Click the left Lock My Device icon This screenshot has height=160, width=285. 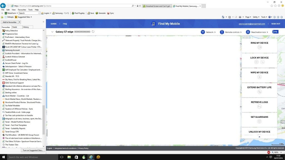pyautogui.click(x=256, y=62)
